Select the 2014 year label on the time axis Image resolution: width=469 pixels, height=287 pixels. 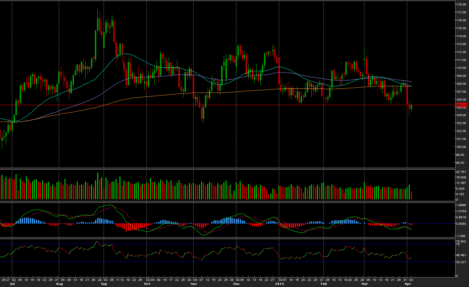pyautogui.click(x=280, y=284)
